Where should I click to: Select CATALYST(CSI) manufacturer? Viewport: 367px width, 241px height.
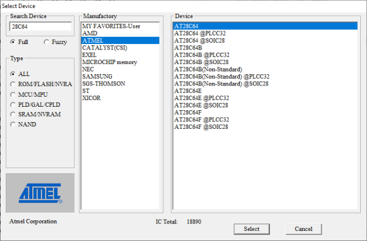120,48
